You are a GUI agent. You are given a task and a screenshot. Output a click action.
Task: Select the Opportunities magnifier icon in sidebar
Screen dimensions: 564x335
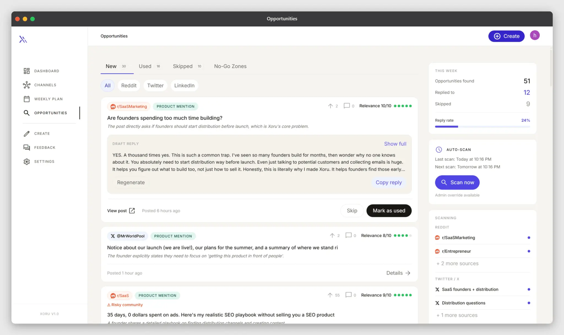point(26,113)
